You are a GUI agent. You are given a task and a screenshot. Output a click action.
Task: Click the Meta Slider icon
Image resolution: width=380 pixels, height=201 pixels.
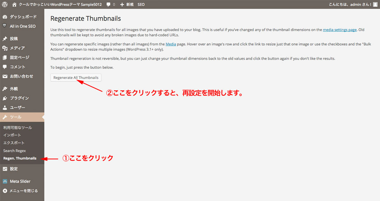[5, 181]
